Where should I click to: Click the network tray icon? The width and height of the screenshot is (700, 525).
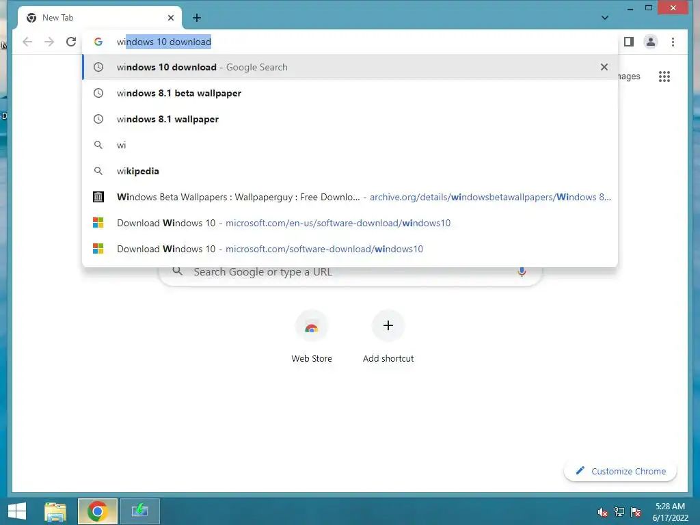point(619,512)
